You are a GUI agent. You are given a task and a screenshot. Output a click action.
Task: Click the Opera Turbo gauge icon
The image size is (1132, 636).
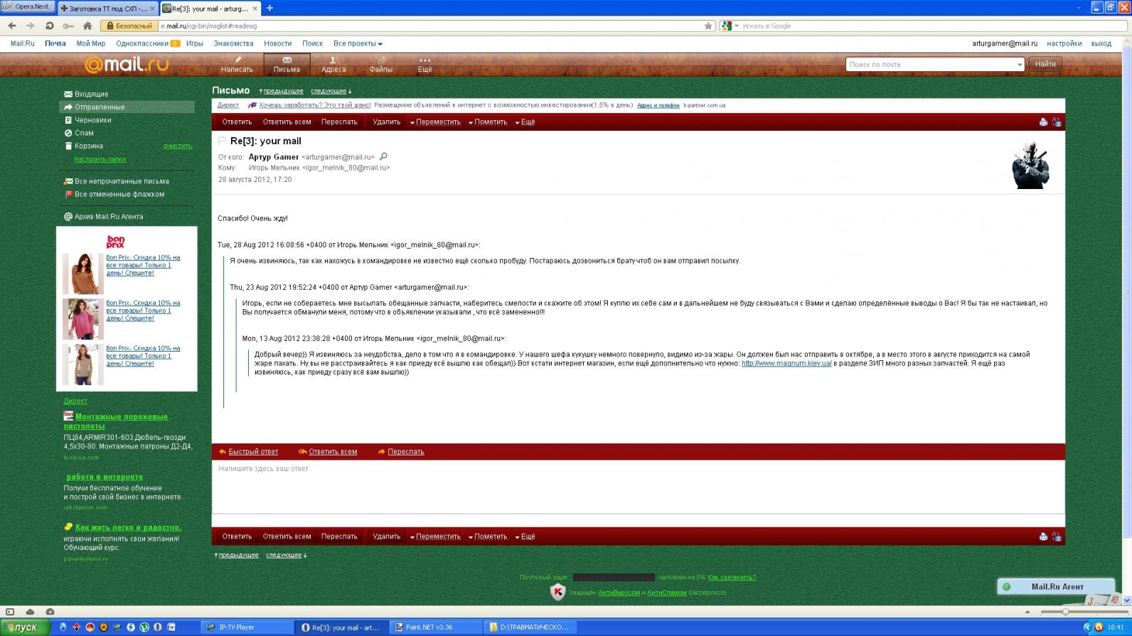click(50, 612)
